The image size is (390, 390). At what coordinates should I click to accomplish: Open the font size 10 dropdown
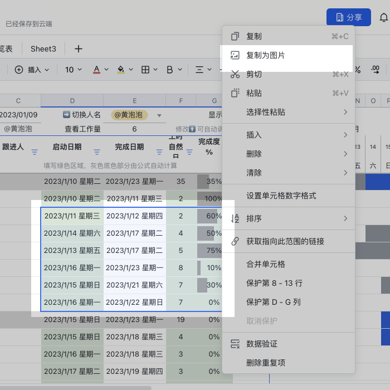pyautogui.click(x=74, y=70)
